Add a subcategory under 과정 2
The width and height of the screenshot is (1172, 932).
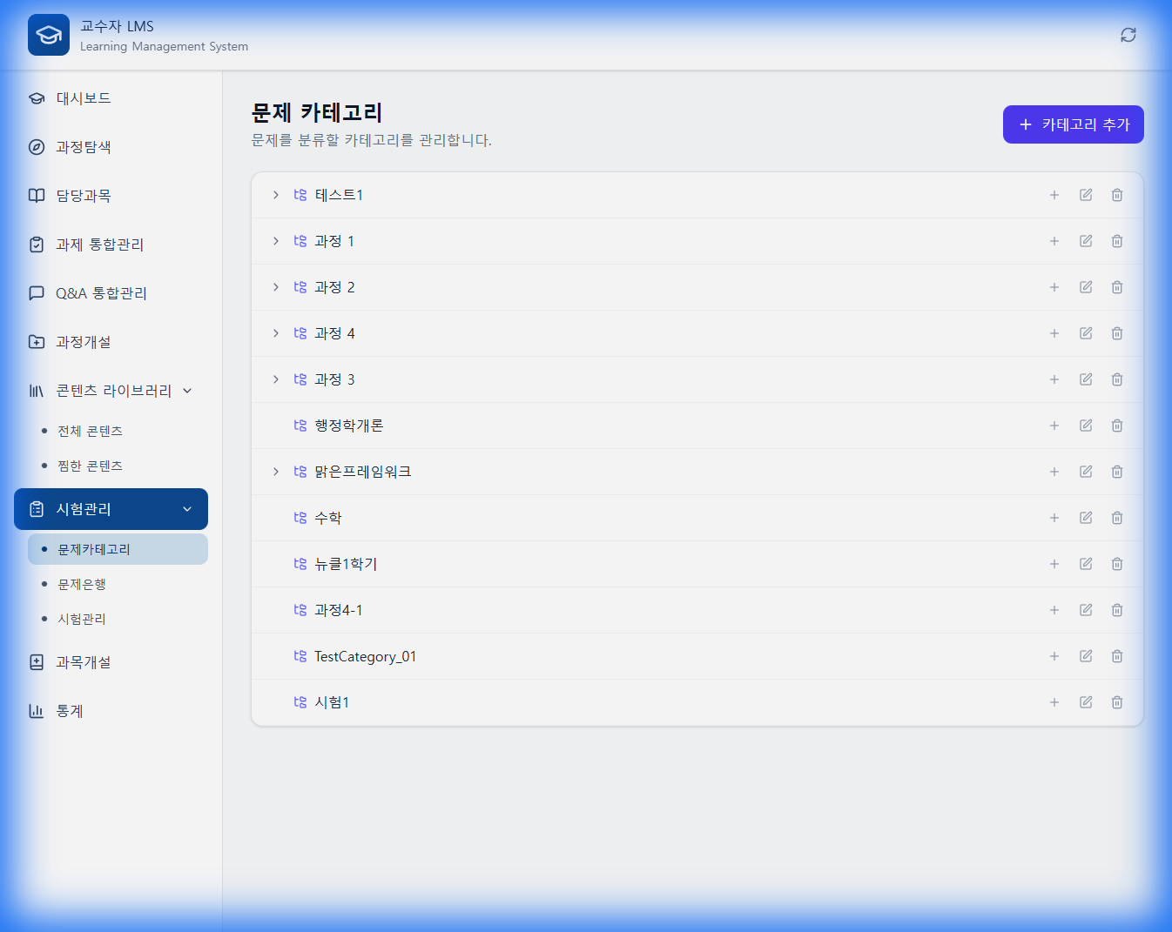[1054, 287]
